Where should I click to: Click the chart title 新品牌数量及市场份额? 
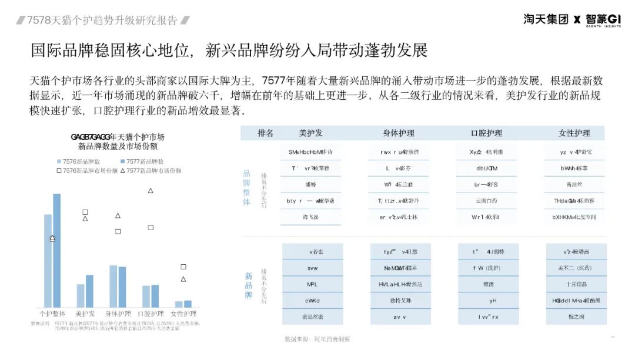click(x=118, y=146)
